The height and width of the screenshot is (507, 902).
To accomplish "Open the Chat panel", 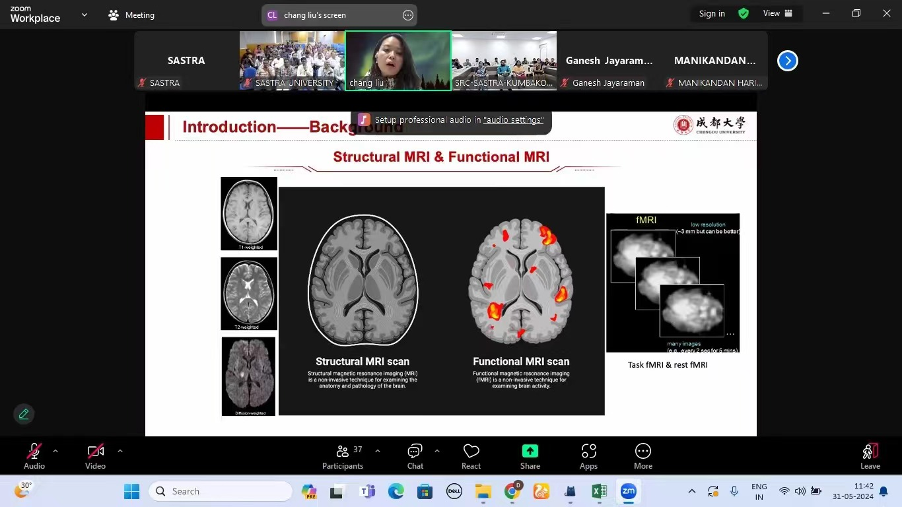I will (415, 456).
